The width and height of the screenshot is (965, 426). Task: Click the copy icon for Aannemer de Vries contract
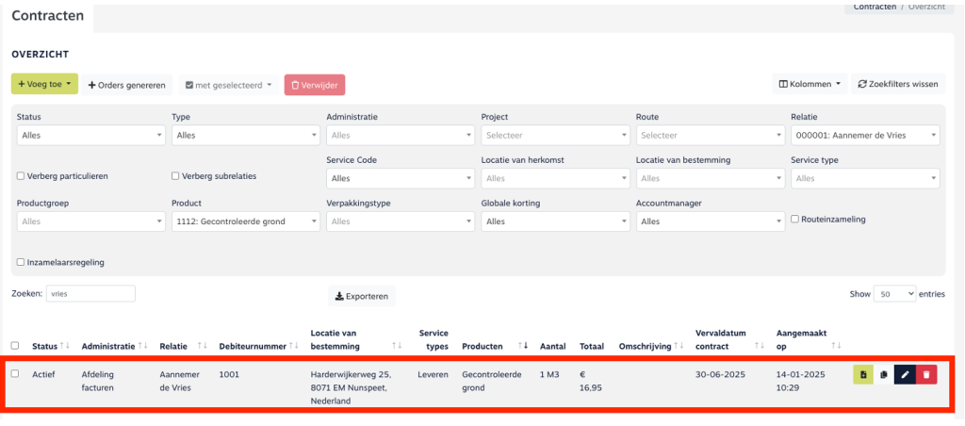click(884, 375)
